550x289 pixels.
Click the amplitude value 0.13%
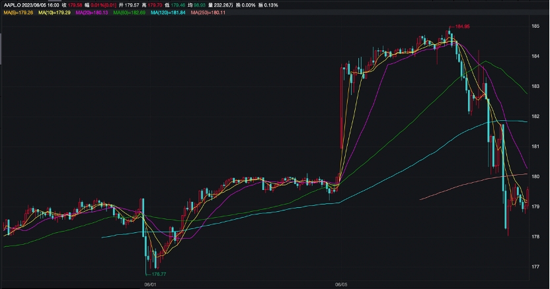pyautogui.click(x=271, y=5)
